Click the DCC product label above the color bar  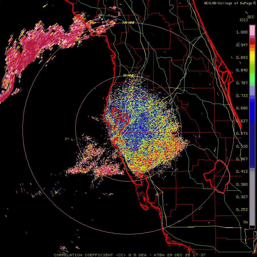pos(251,17)
